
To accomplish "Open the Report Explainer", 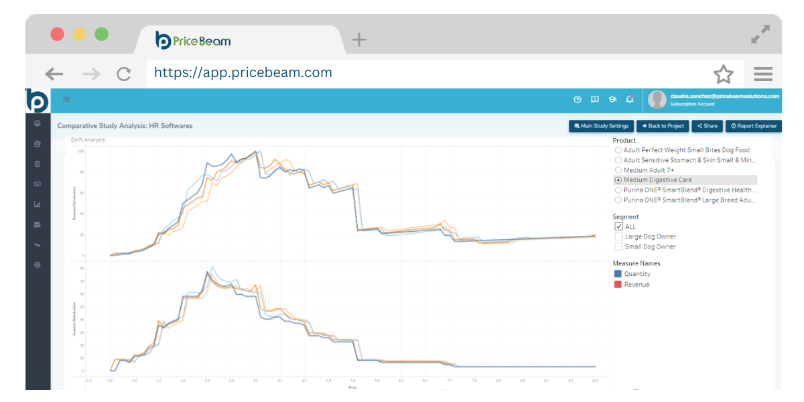I will click(x=753, y=126).
